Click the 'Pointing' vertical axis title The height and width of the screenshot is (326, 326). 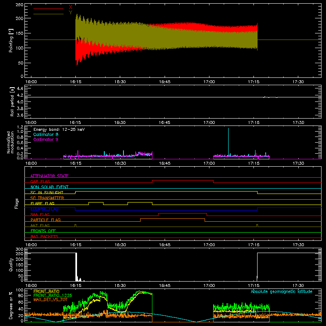11,40
